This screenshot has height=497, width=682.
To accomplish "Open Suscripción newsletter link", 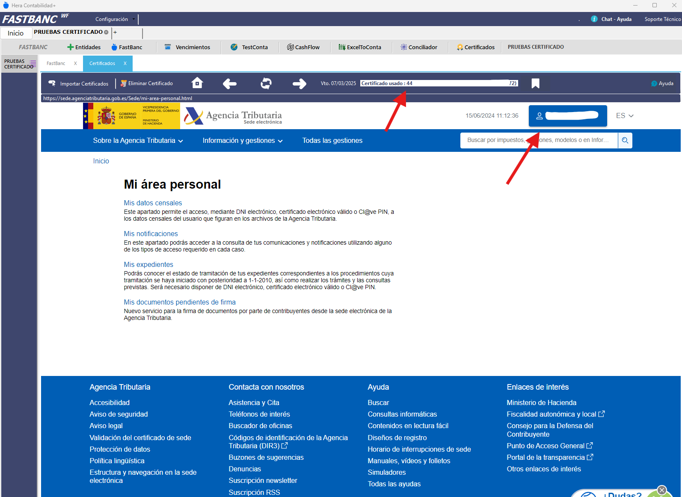I will click(263, 480).
